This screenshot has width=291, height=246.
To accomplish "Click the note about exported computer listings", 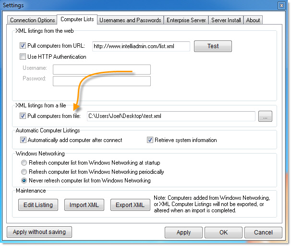I will point(212,204).
